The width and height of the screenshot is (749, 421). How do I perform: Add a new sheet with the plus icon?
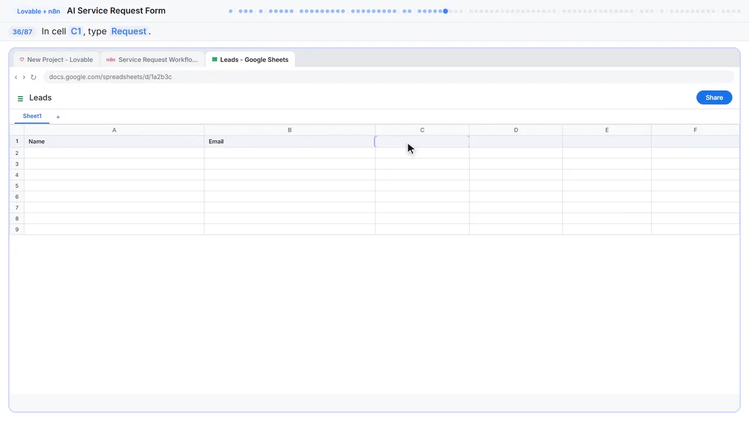(58, 117)
